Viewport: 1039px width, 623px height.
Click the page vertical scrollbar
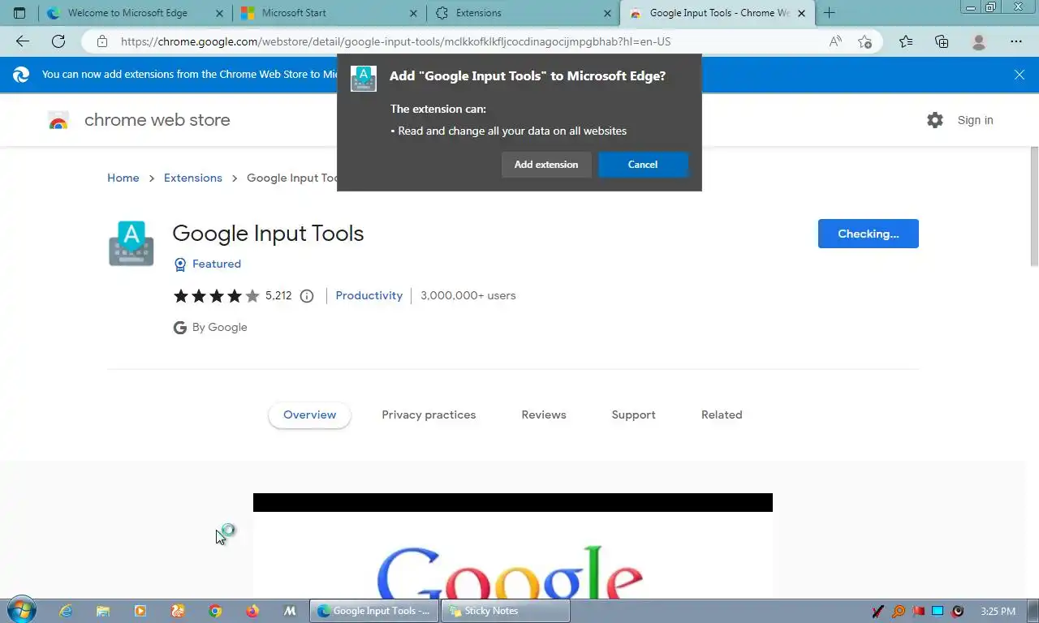click(1034, 206)
